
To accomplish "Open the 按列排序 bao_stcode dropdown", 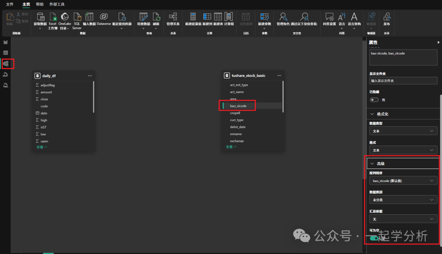I will [403, 180].
